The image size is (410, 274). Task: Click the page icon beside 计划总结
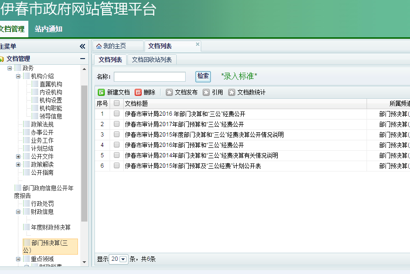(26, 148)
